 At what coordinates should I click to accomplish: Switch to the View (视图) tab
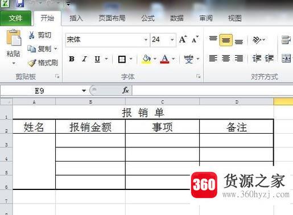pyautogui.click(x=234, y=18)
